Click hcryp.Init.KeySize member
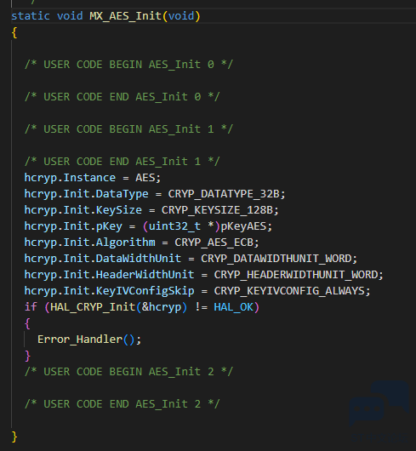 pos(83,210)
